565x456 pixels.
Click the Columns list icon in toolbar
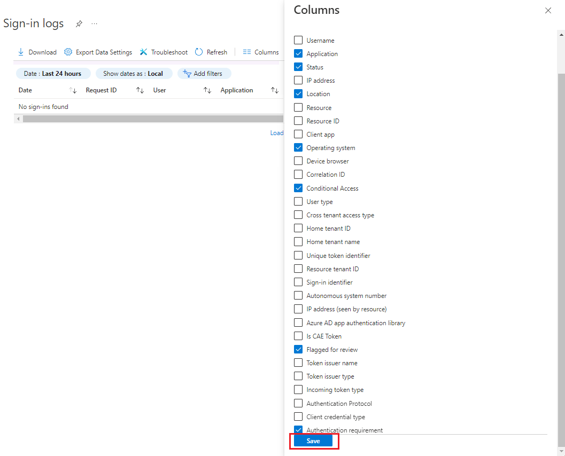pyautogui.click(x=247, y=52)
